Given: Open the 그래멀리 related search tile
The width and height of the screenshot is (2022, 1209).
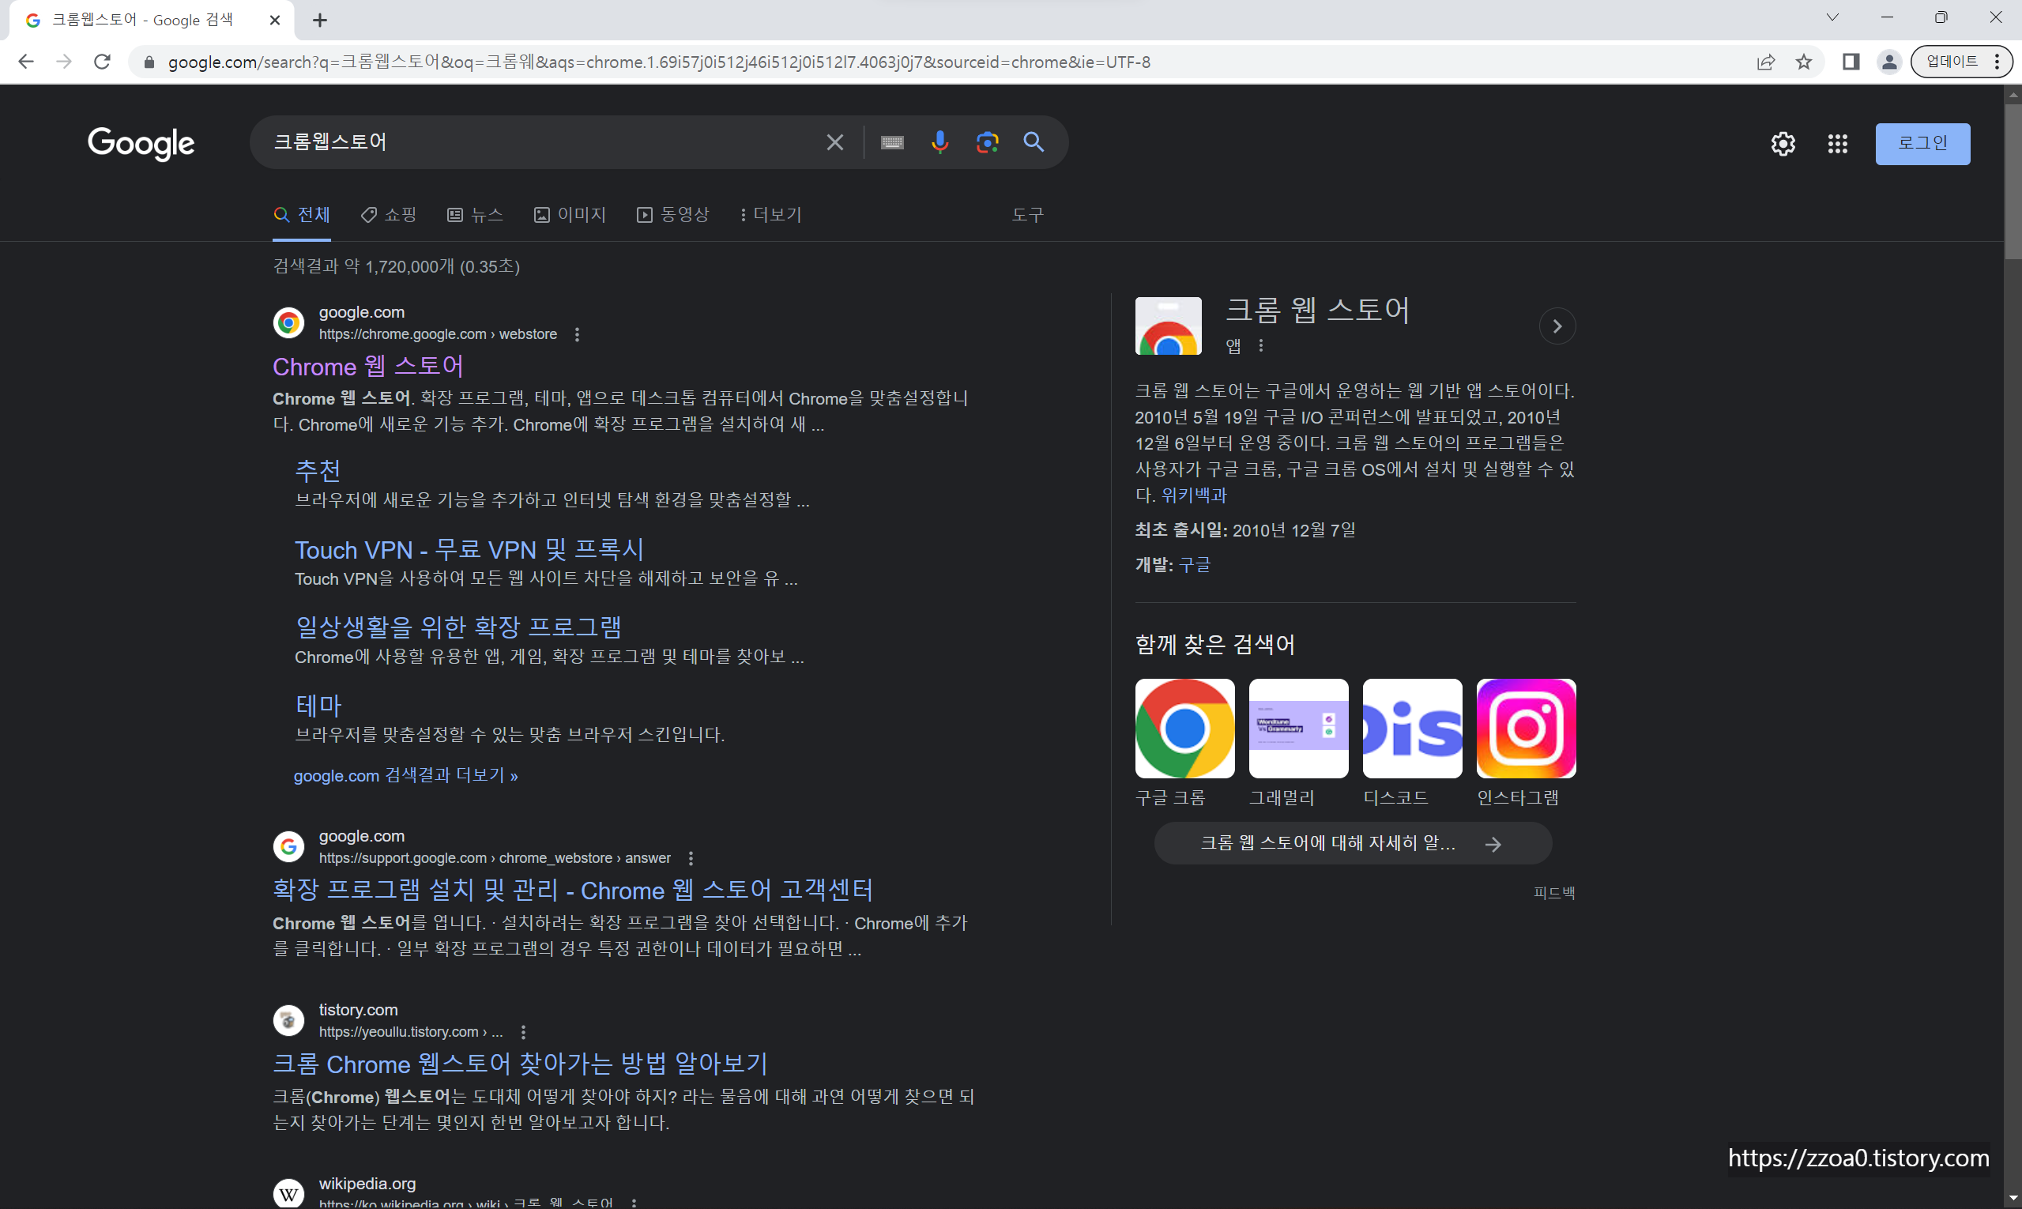Looking at the screenshot, I should pos(1298,743).
